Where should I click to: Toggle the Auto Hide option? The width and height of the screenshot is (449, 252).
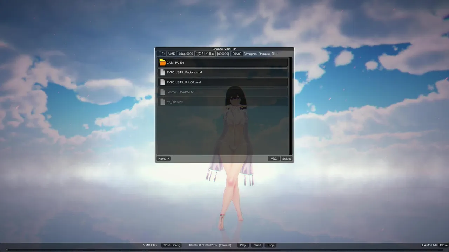coord(429,245)
